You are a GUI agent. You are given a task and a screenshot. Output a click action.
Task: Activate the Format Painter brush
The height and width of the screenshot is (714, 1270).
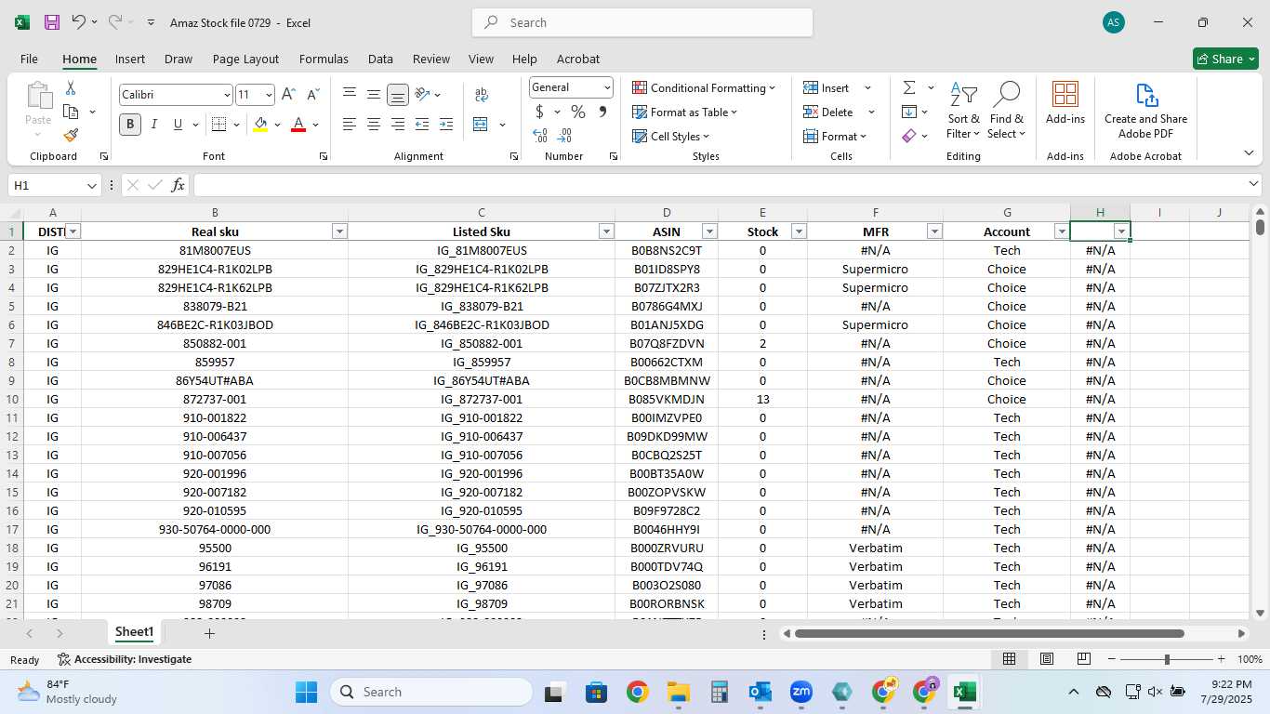coord(71,136)
